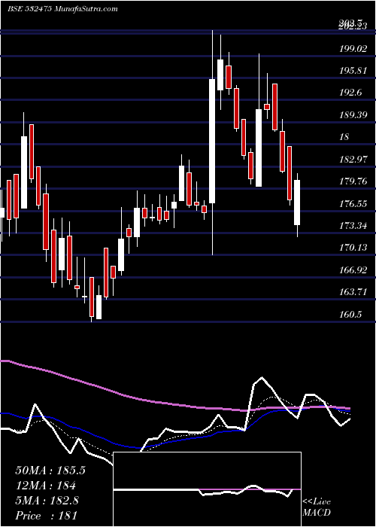The width and height of the screenshot is (376, 527).
Task: Click the BSE 532475 MunafaSutra.com title text
Action: click(62, 9)
